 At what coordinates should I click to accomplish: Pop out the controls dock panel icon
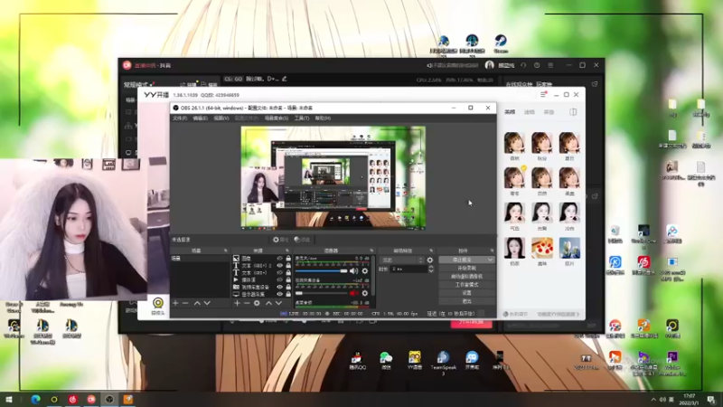pos(492,251)
